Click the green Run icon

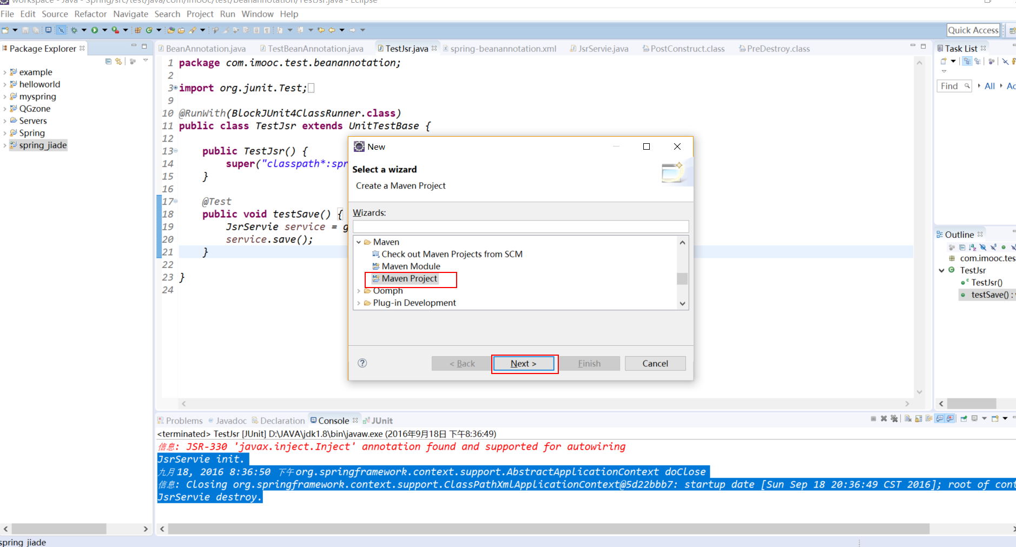[94, 30]
